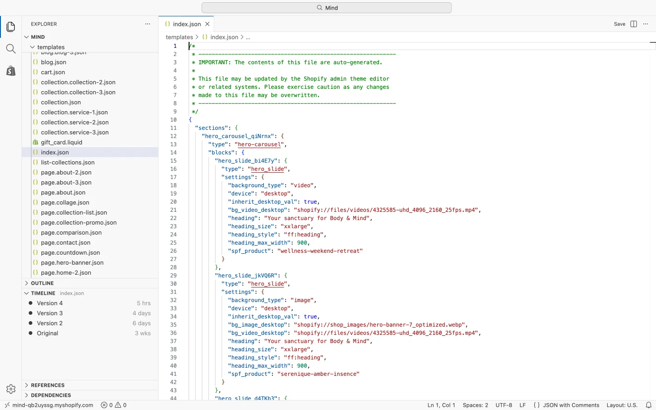Split the editor with layout icon

tap(634, 24)
